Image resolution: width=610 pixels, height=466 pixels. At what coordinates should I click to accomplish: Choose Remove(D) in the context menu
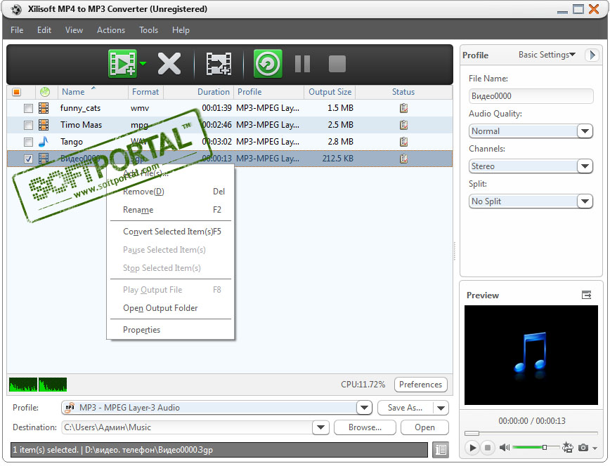click(x=171, y=192)
